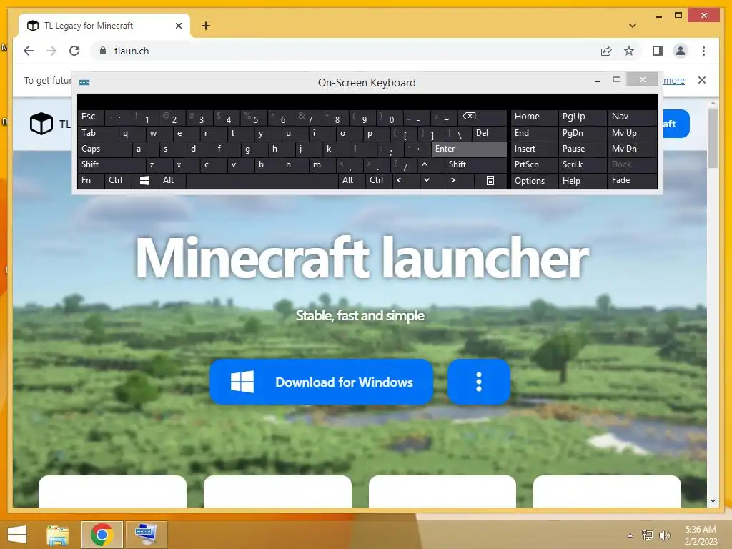
Task: Click the Del key
Action: point(489,133)
